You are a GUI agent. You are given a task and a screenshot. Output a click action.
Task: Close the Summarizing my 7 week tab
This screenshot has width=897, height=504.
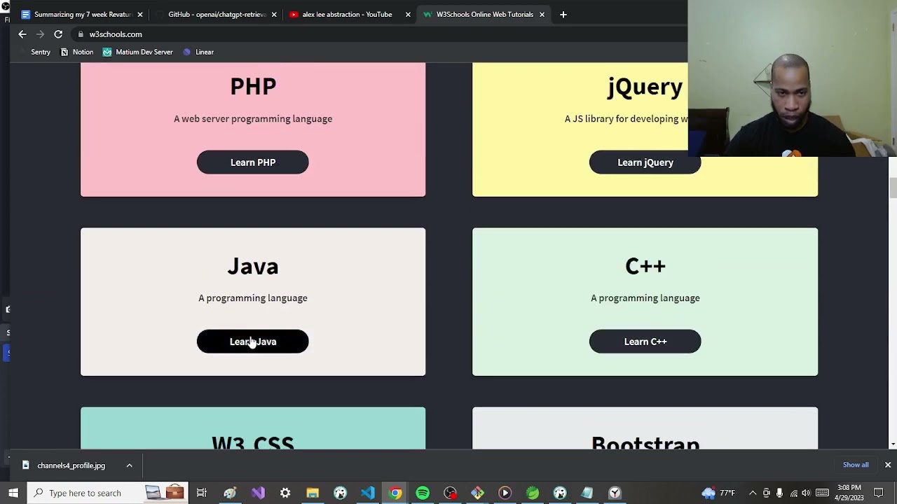pos(140,14)
